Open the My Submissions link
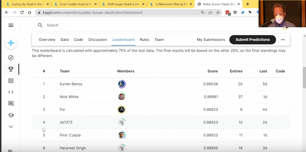This screenshot has height=152, width=306. [x=211, y=40]
